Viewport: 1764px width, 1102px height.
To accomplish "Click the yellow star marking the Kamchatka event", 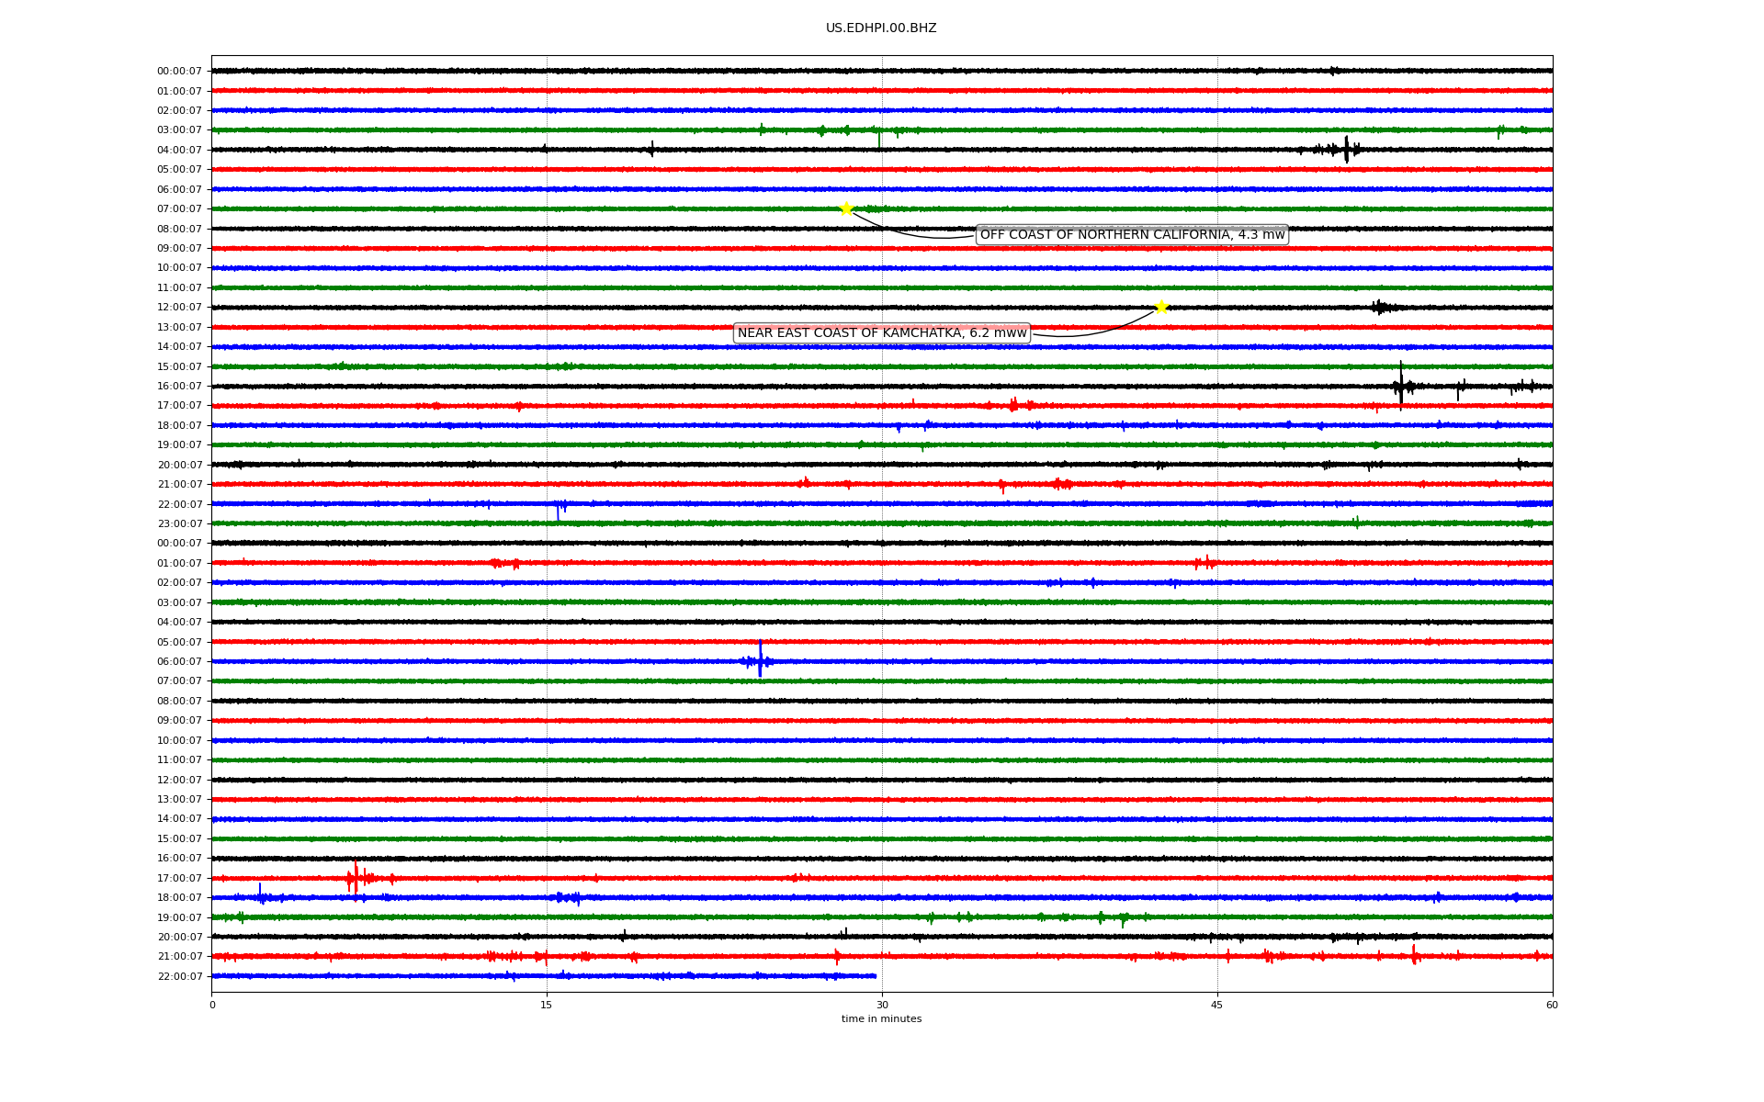I will pos(1161,307).
